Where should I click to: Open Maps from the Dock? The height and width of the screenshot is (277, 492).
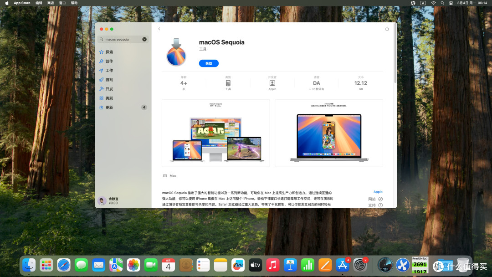pos(116,265)
